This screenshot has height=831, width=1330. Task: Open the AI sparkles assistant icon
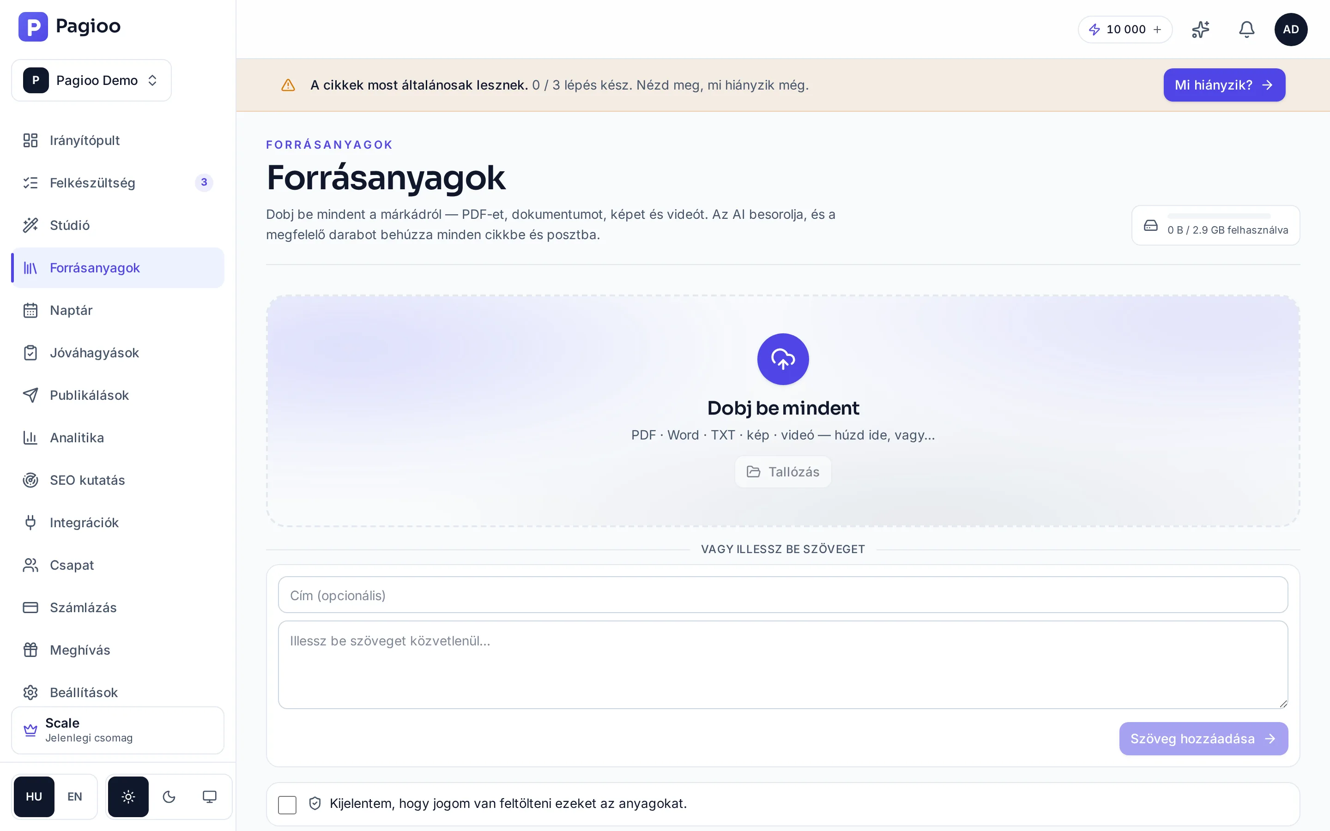pos(1200,29)
